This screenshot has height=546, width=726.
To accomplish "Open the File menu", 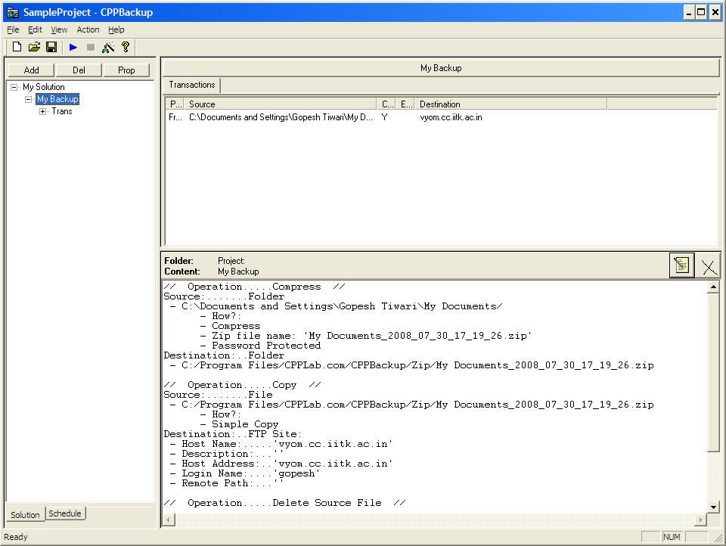I will point(13,29).
